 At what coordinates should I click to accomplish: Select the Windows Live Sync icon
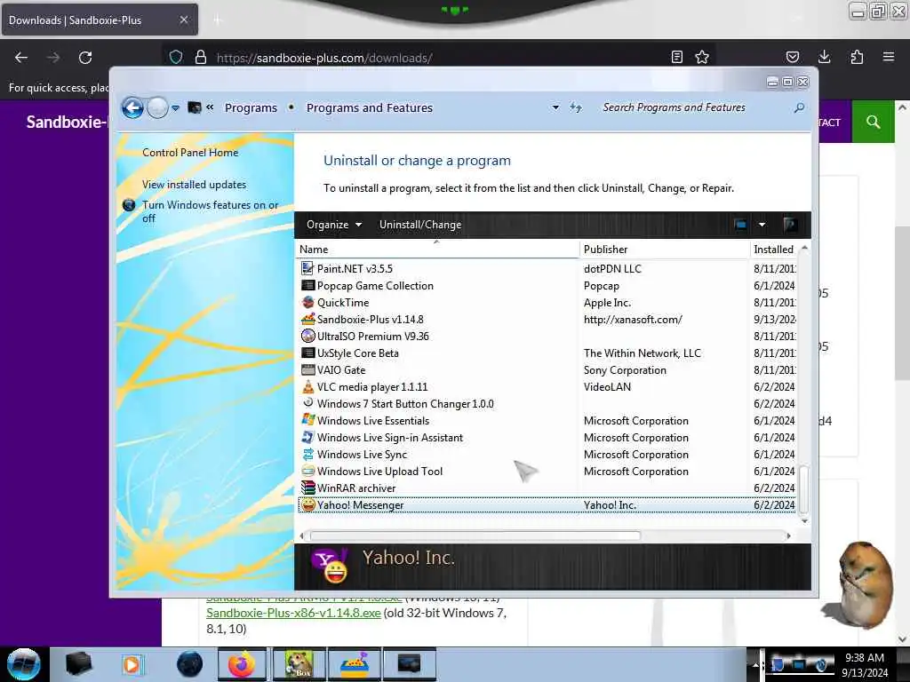tap(307, 454)
